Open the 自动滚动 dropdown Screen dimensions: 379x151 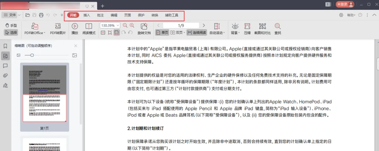click(x=217, y=29)
